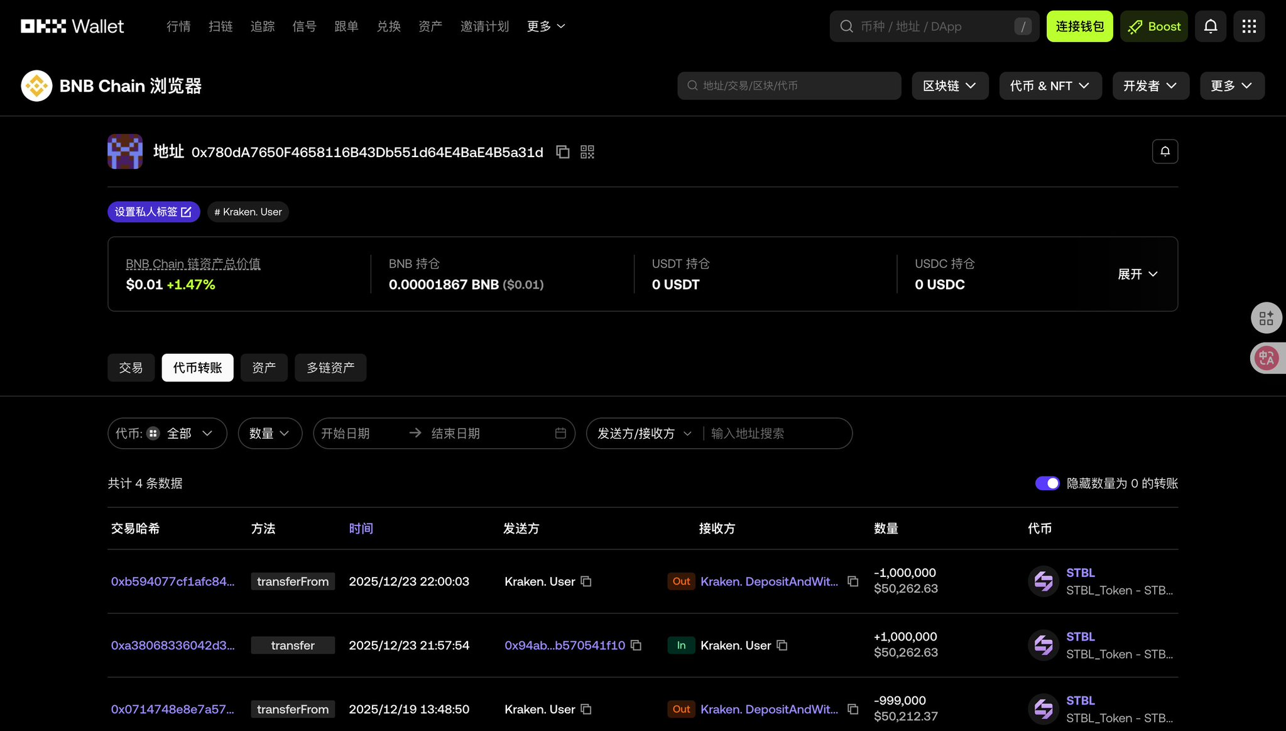
Task: Click the address alert bell icon
Action: point(1165,151)
